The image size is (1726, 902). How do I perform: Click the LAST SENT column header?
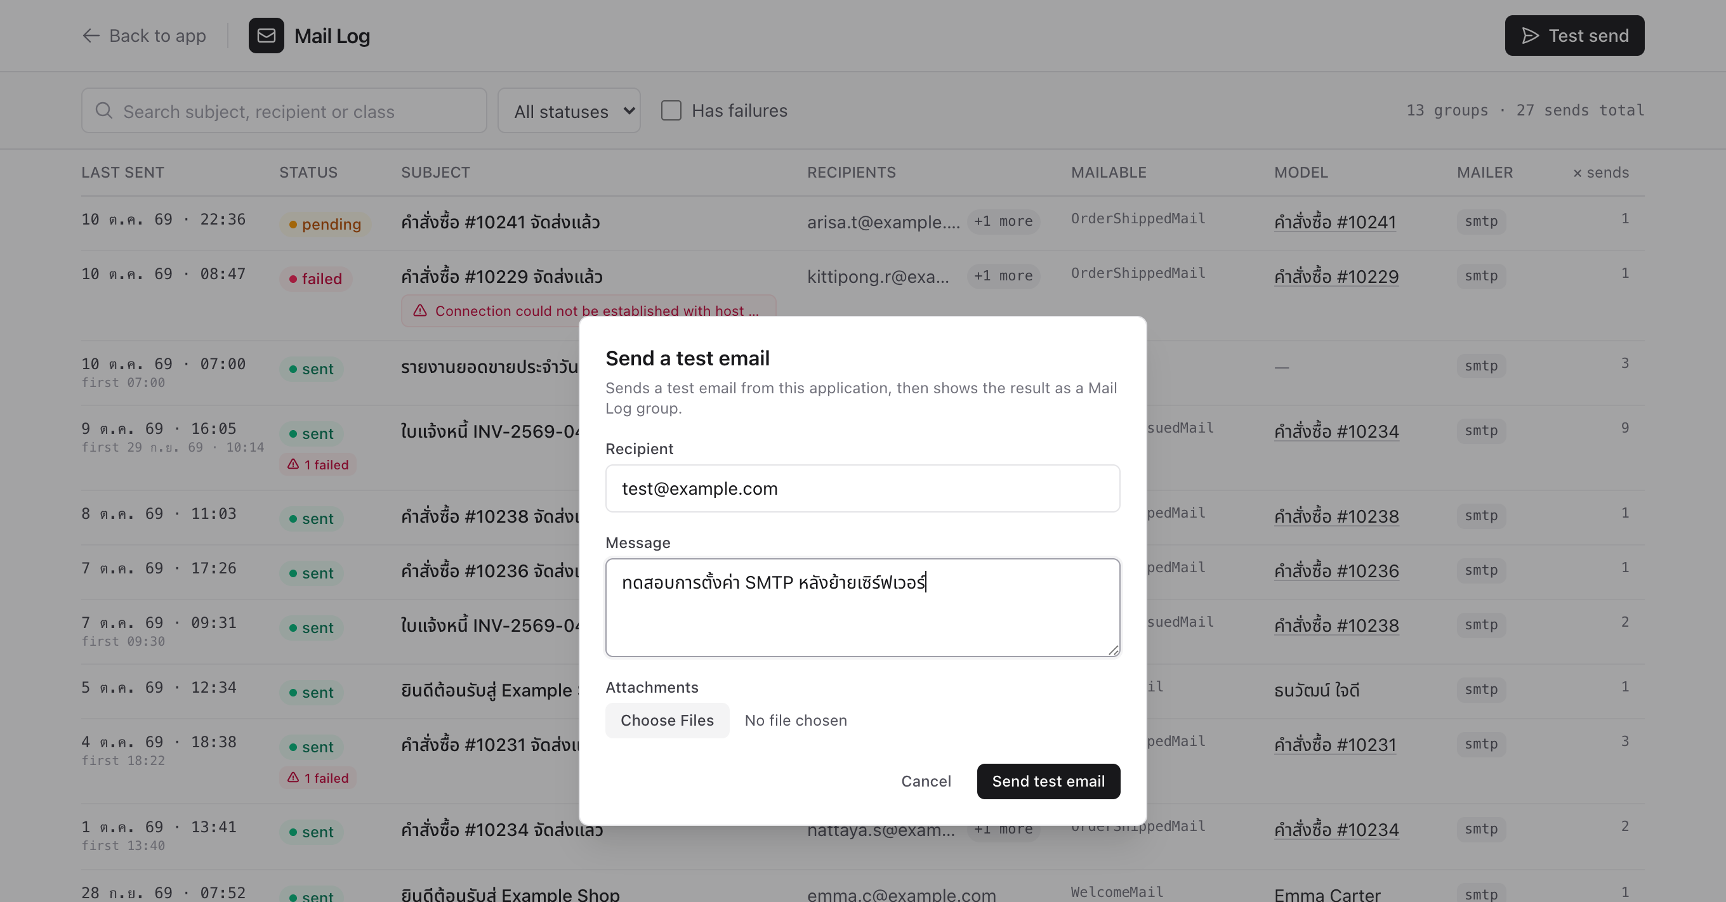click(x=122, y=172)
